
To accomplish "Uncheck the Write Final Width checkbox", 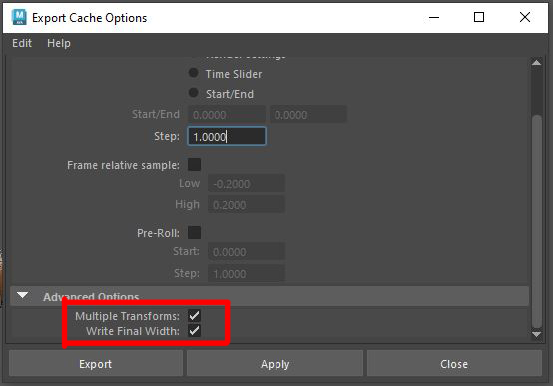I will point(194,331).
